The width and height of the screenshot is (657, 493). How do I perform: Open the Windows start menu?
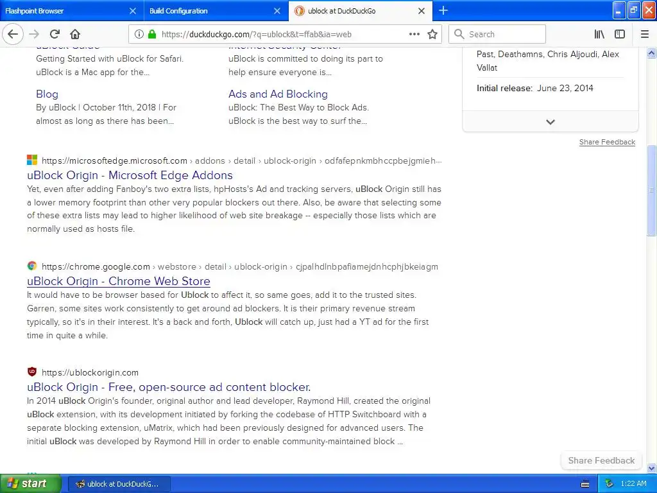tap(31, 483)
